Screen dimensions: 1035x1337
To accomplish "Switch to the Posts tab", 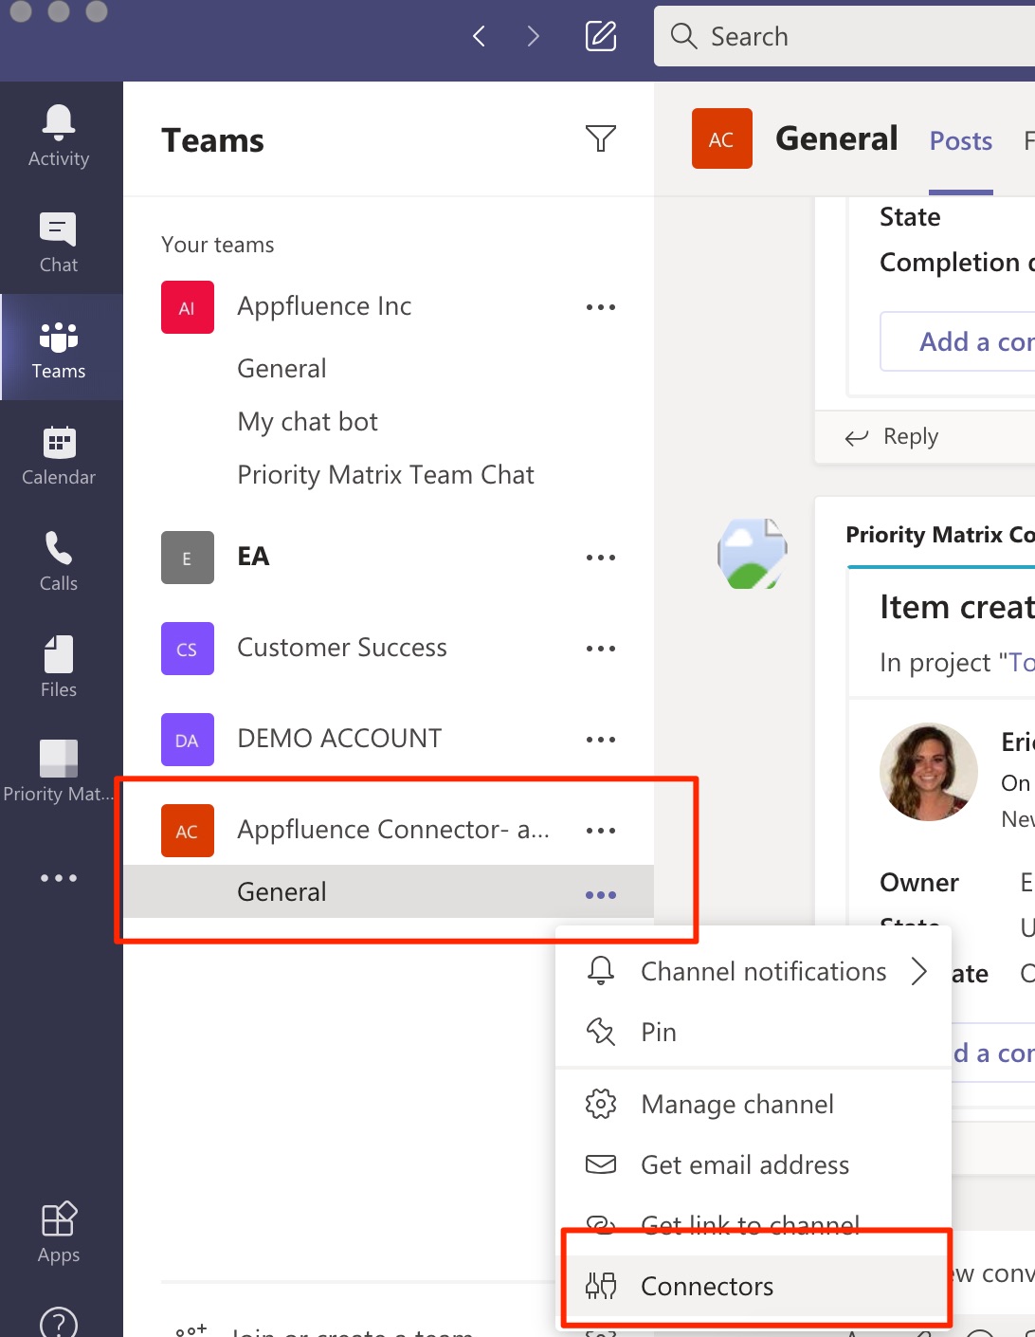I will 960,140.
